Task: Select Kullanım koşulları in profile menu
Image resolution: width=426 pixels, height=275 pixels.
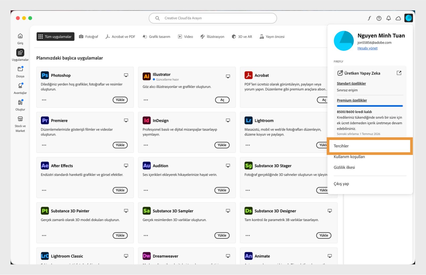Action: pos(349,157)
